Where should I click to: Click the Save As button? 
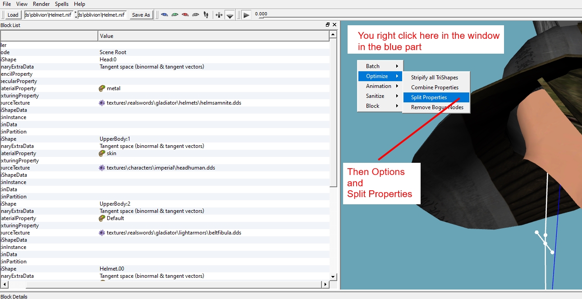(x=141, y=15)
